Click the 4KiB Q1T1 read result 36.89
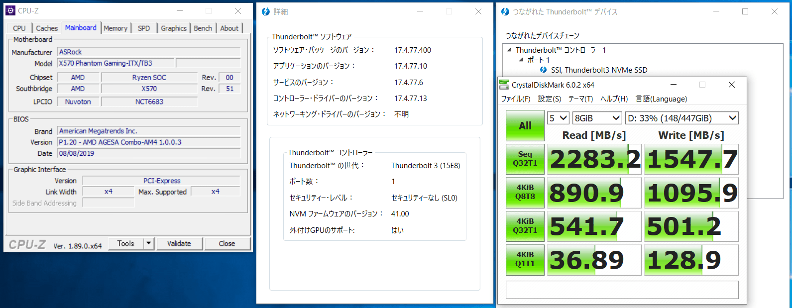This screenshot has width=792, height=308. [x=594, y=260]
